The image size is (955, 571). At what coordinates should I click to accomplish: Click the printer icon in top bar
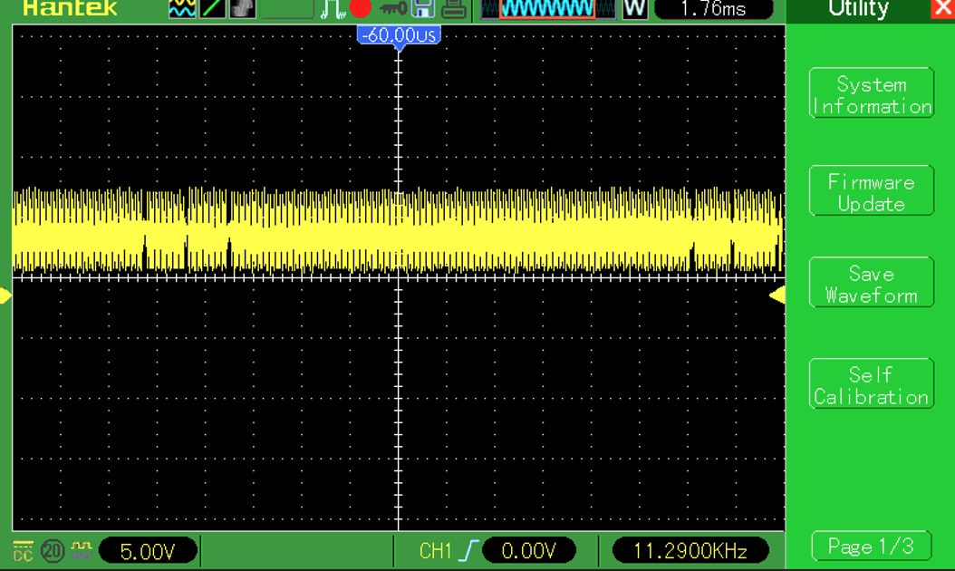tap(453, 9)
